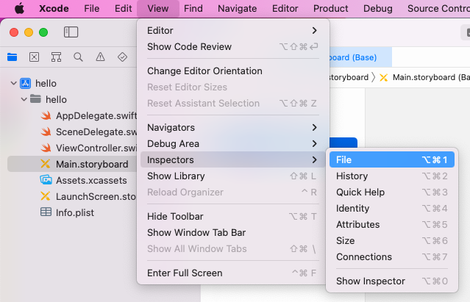Choose Show Inspector
The image size is (470, 302).
(x=392, y=281)
